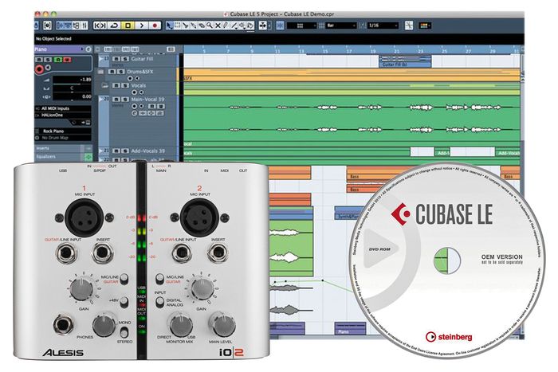Mute the Piano track in inspector
This screenshot has width=558, height=372.
(x=39, y=60)
